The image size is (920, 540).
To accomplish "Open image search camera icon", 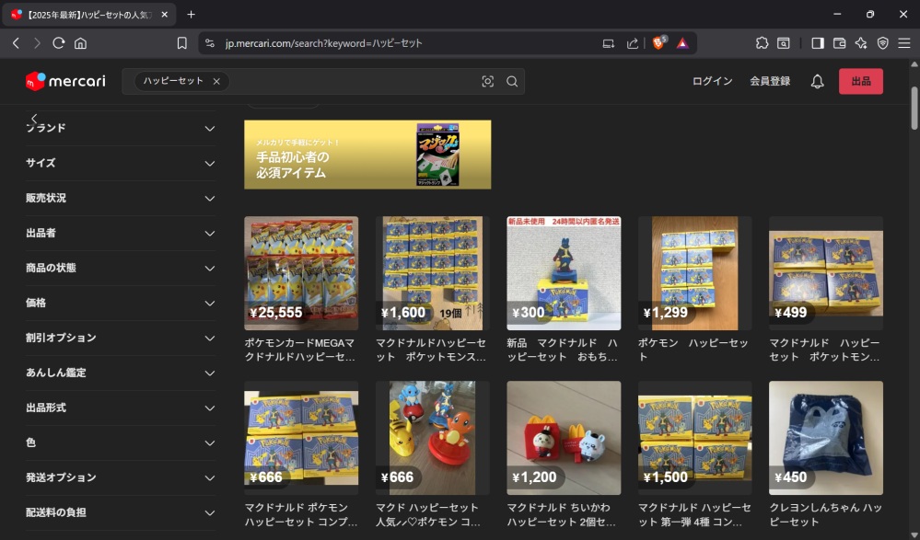I will (487, 82).
